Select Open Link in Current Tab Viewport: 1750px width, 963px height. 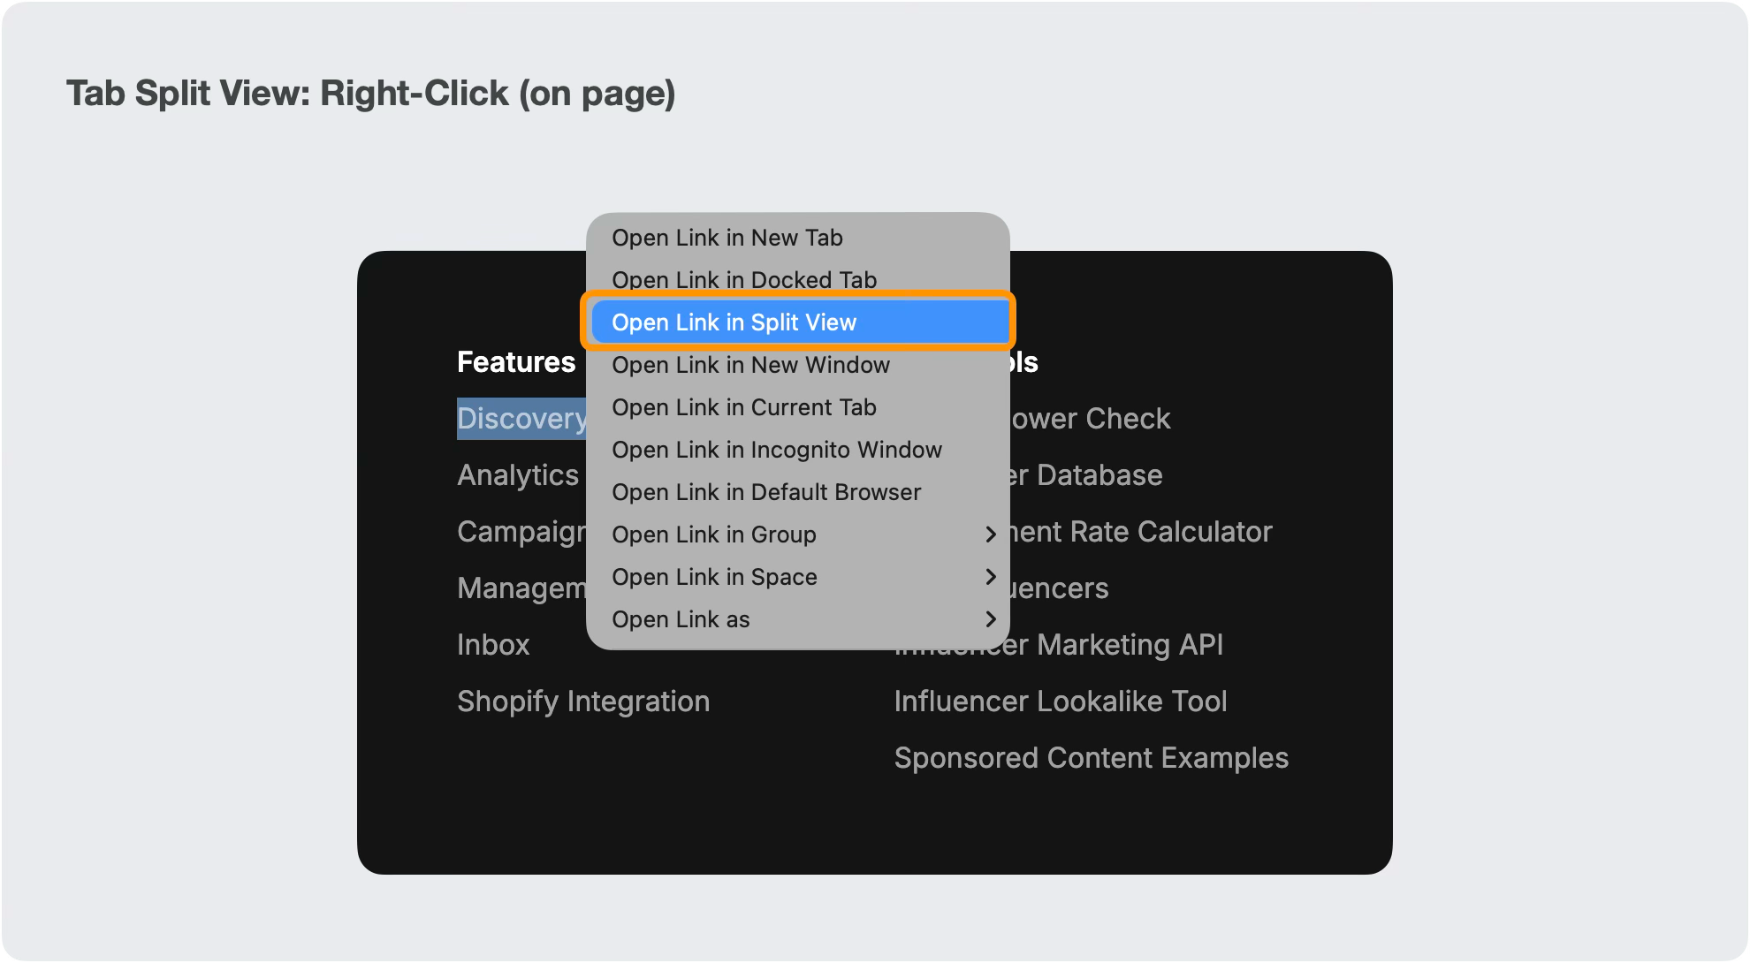tap(743, 407)
